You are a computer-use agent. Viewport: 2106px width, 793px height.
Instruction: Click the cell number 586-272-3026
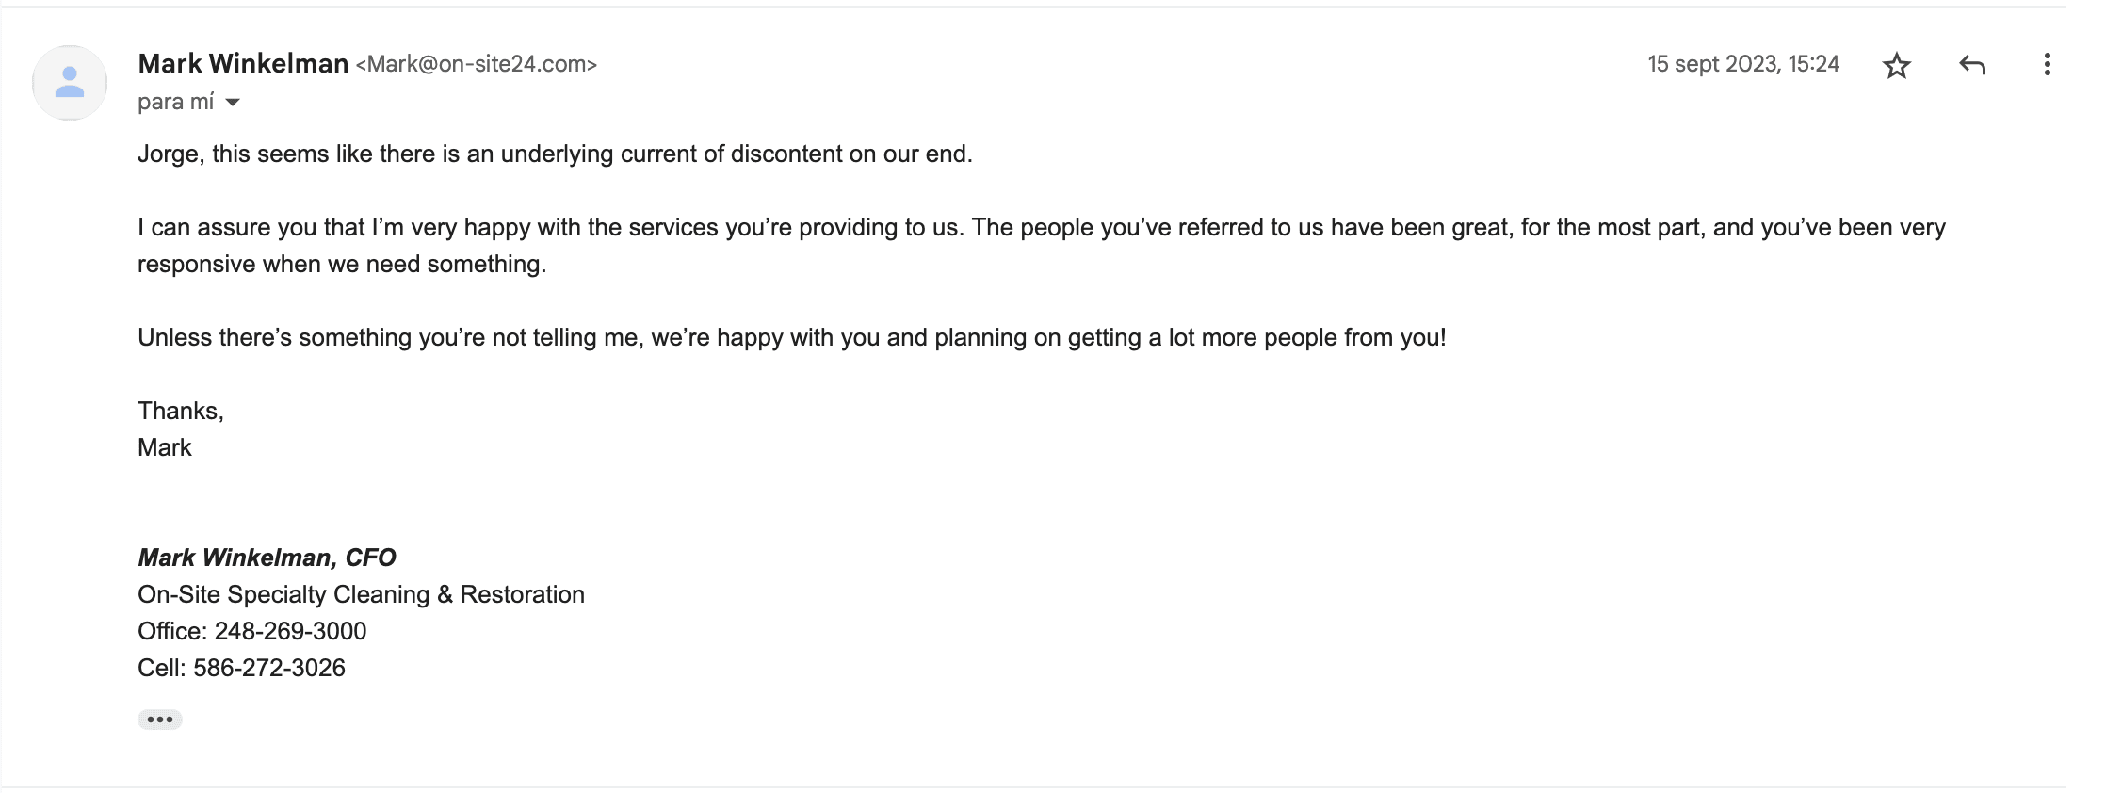click(x=269, y=668)
